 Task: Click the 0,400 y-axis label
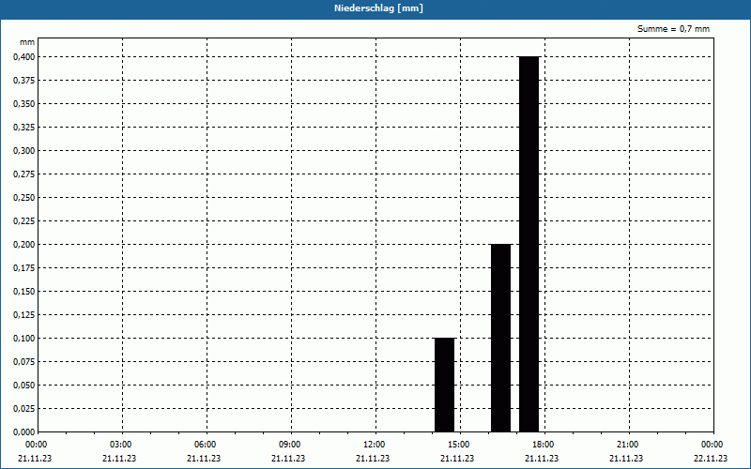click(24, 57)
